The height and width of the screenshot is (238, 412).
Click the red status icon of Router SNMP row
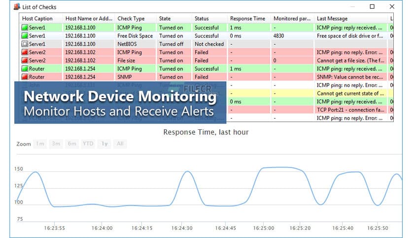click(25, 77)
